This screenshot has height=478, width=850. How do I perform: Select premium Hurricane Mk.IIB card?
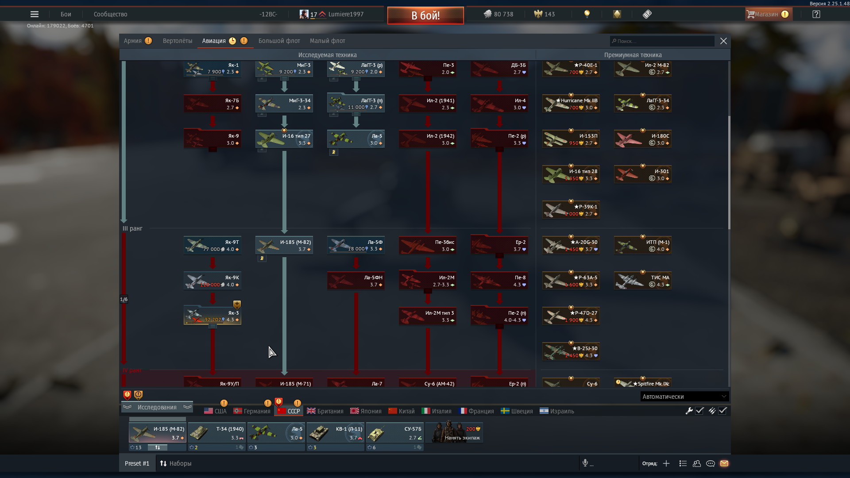(571, 104)
